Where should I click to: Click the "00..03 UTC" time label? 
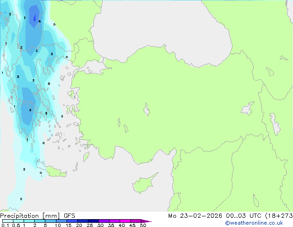pos(244,216)
